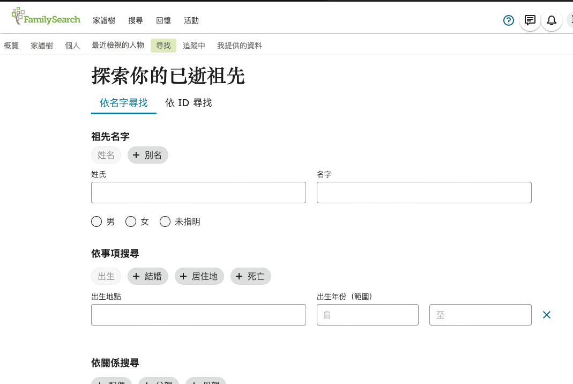Open 我提供的資料 sub-tab

(x=240, y=46)
